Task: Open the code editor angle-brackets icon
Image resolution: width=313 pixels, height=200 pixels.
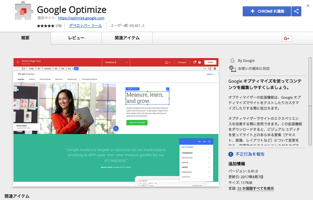Action: [205, 69]
